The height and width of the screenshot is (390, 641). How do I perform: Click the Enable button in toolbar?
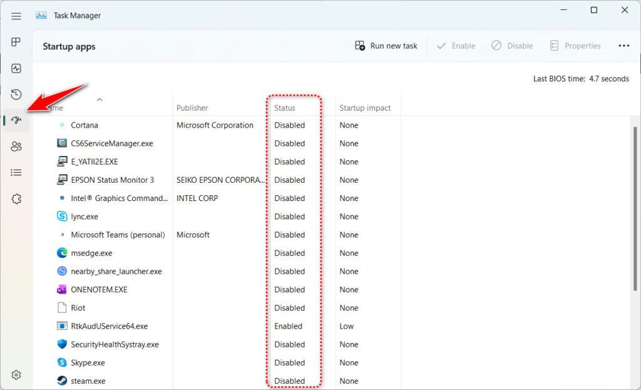pos(456,46)
